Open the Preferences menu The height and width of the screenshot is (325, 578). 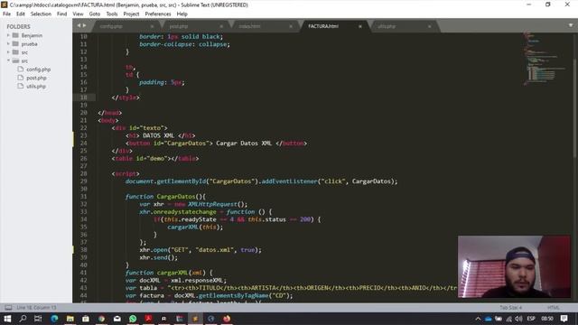(158, 14)
